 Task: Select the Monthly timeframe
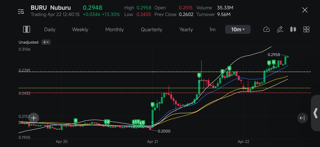115,29
